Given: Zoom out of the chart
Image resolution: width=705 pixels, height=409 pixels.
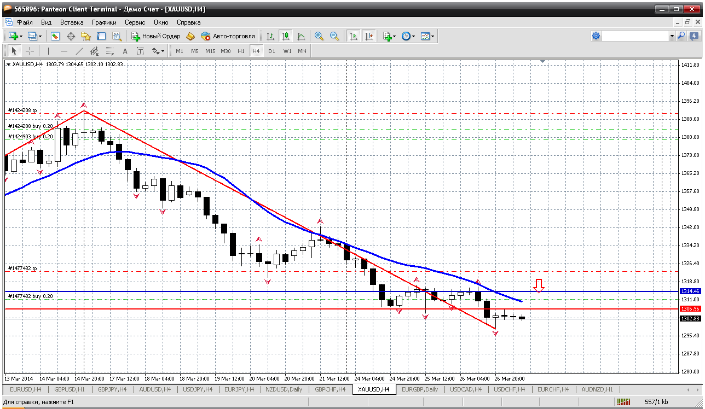Looking at the screenshot, I should tap(334, 36).
